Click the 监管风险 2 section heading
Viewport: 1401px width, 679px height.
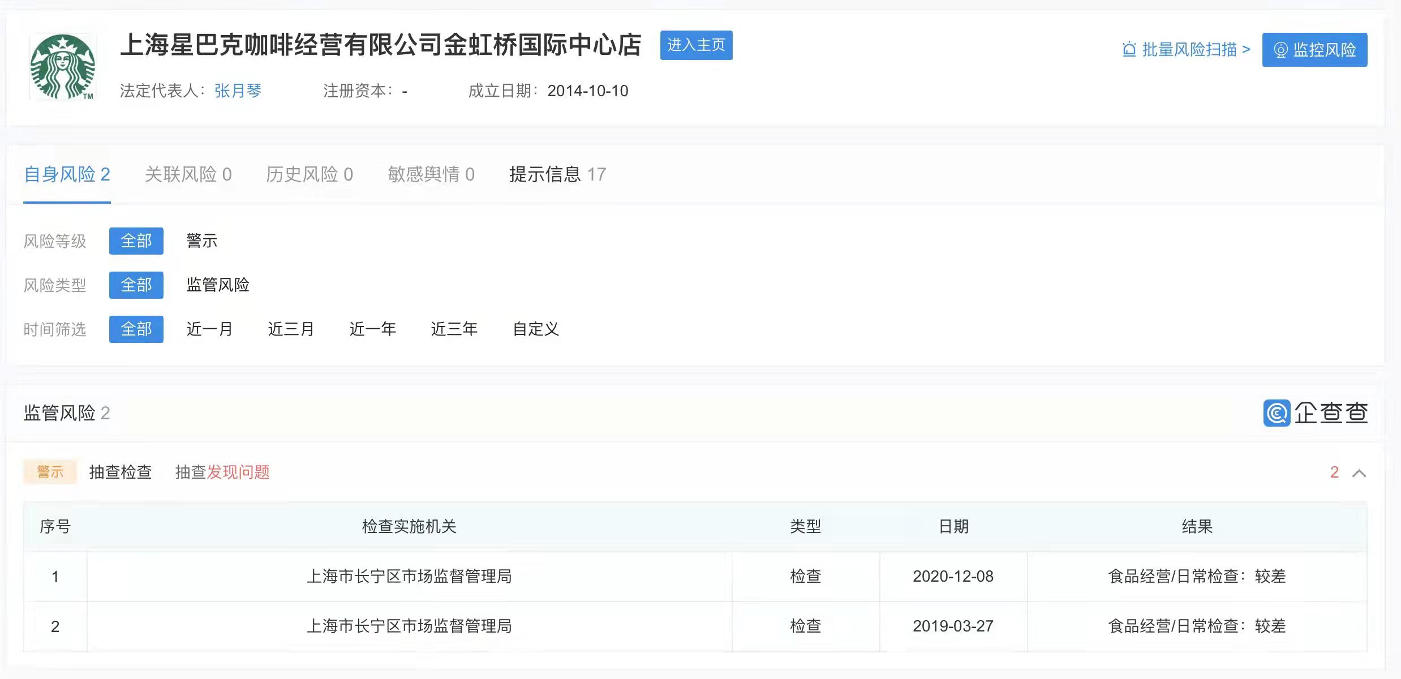coord(67,413)
